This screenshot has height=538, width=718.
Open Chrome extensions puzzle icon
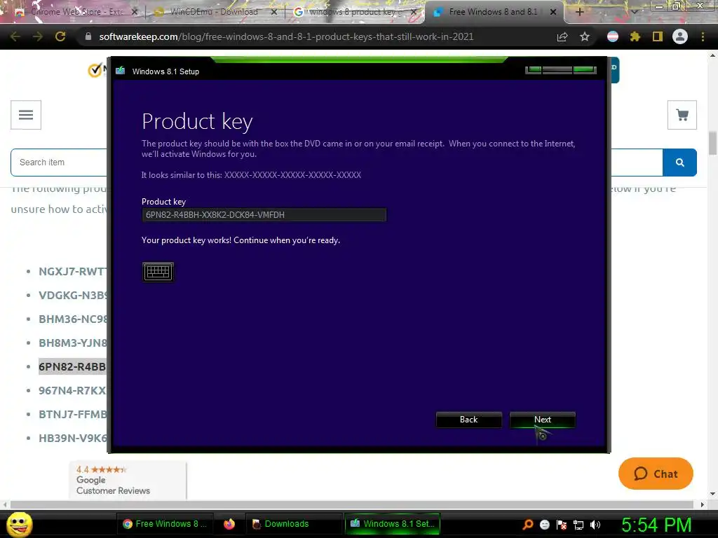tap(635, 36)
